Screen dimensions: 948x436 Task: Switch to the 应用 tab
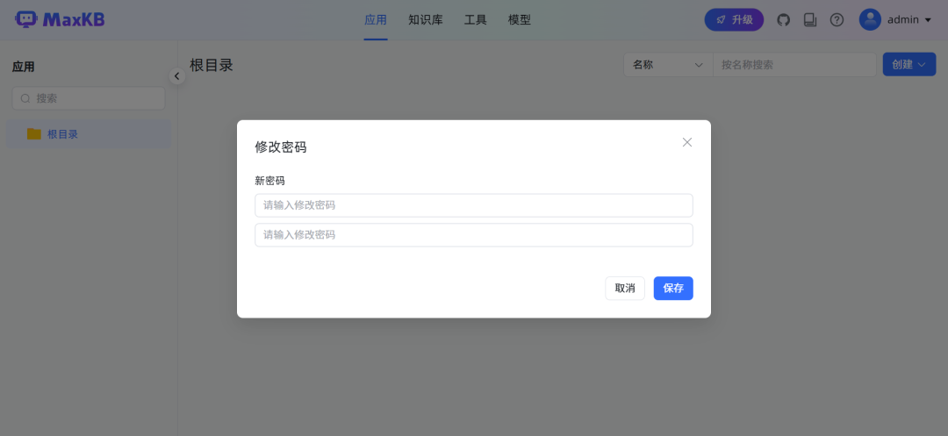[x=376, y=20]
